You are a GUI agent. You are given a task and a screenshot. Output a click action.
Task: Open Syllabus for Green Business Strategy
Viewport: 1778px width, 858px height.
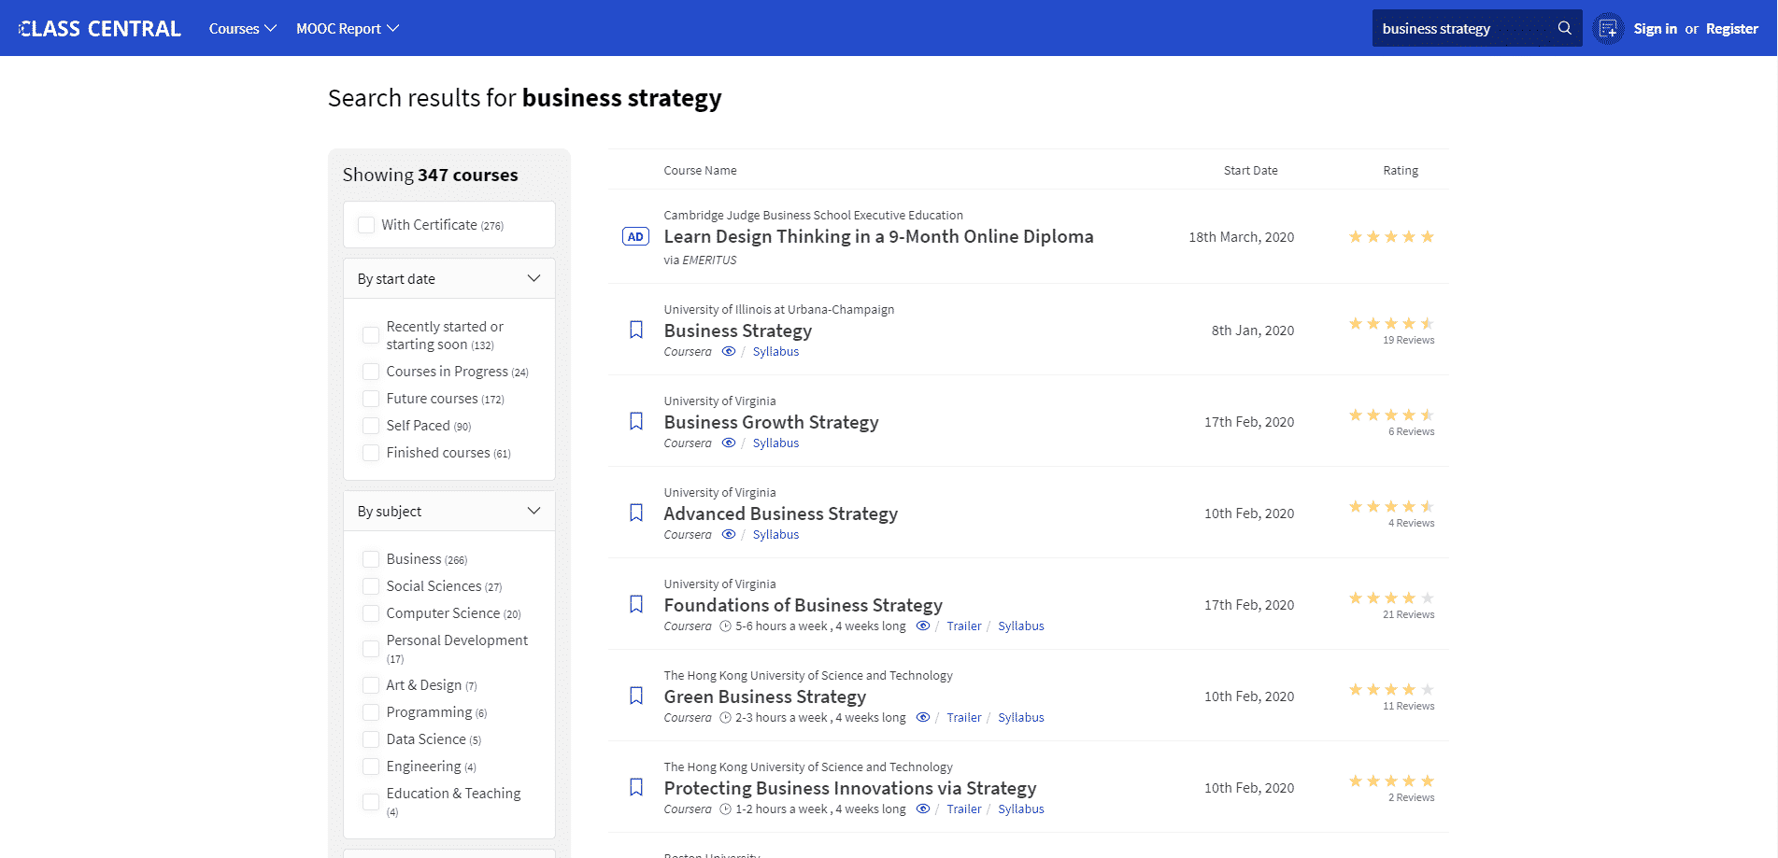[1020, 718]
